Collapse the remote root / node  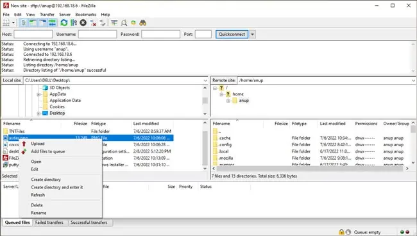[215, 88]
